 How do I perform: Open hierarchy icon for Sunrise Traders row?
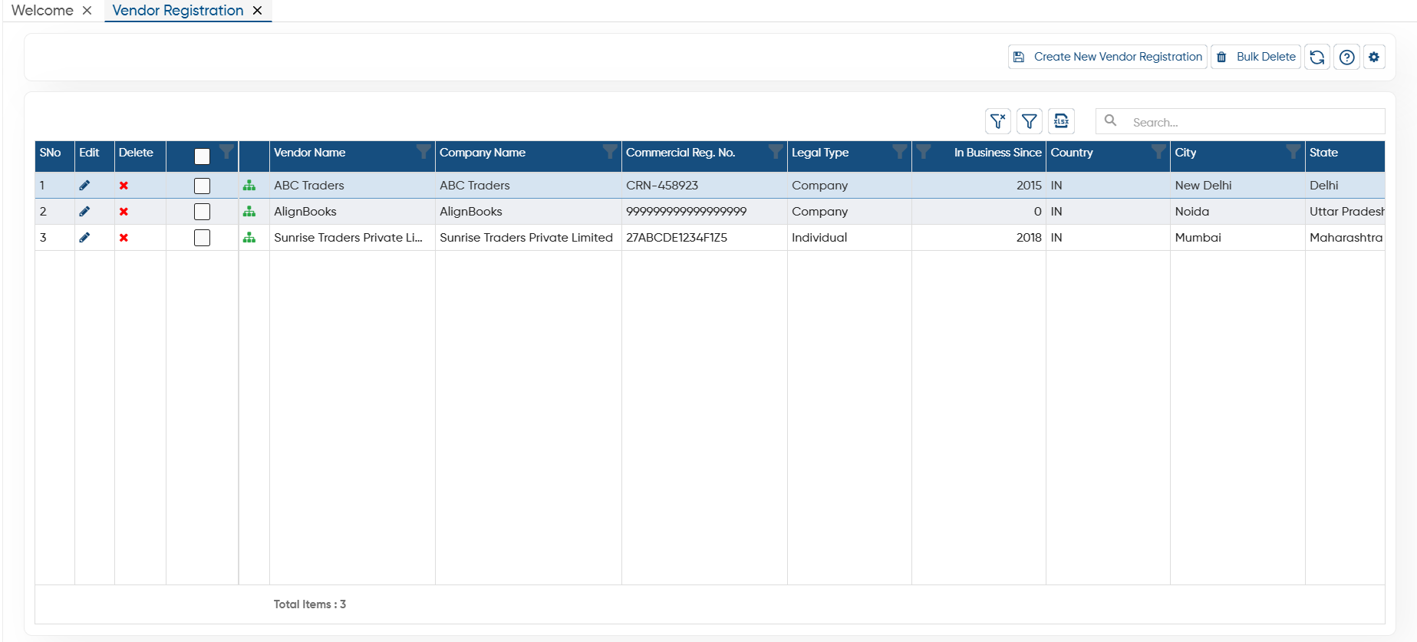(249, 238)
